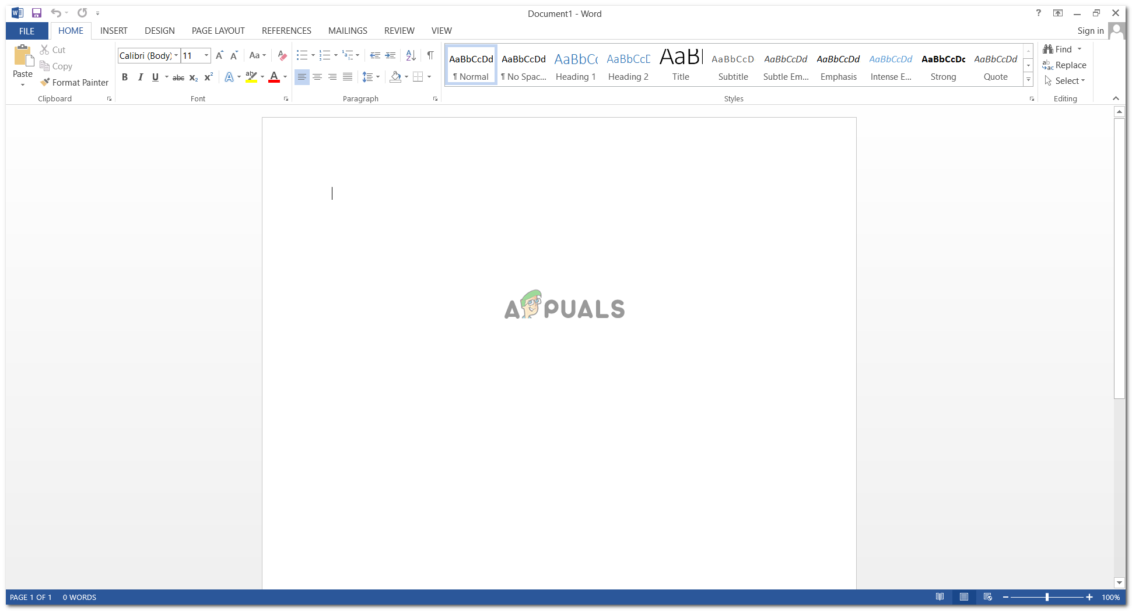Toggle underline formatting
Screen dimensions: 1132x611
155,77
